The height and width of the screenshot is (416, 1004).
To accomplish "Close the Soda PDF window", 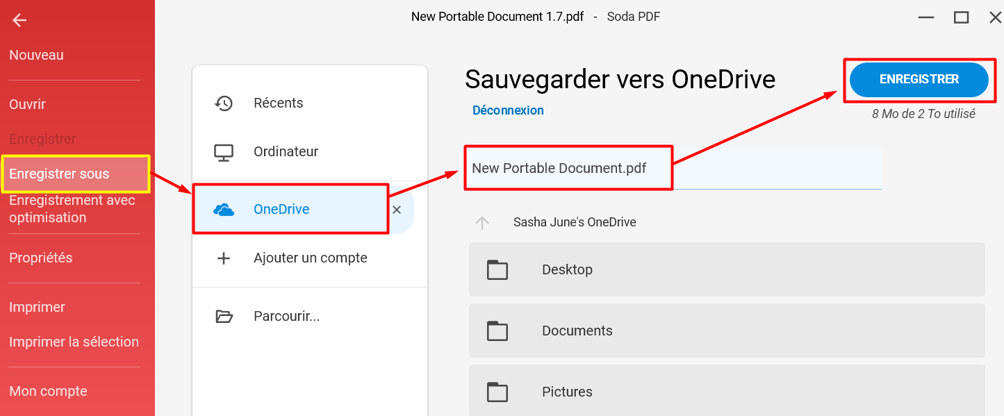I will [x=995, y=17].
